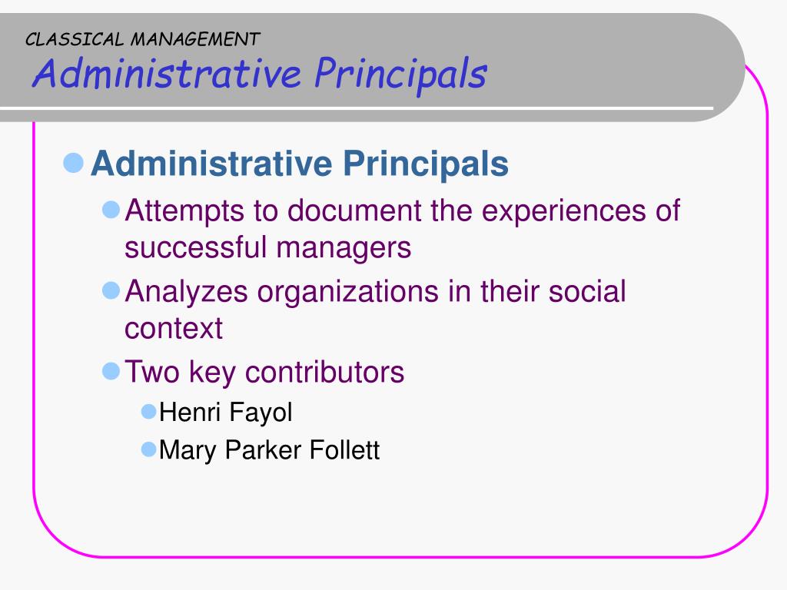Viewport: 787px width, 590px height.
Task: Click 'Analyzes organizations in their social' line
Action: pos(375,291)
